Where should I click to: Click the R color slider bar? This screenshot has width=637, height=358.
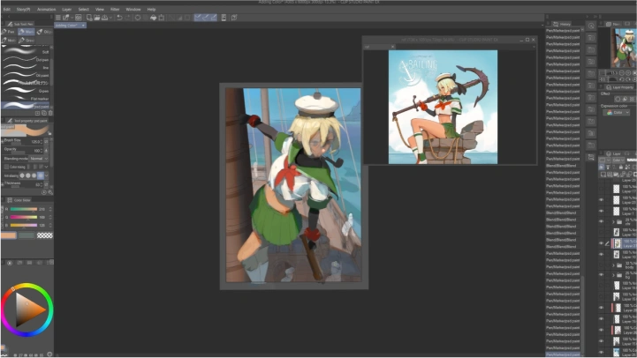pyautogui.click(x=24, y=209)
